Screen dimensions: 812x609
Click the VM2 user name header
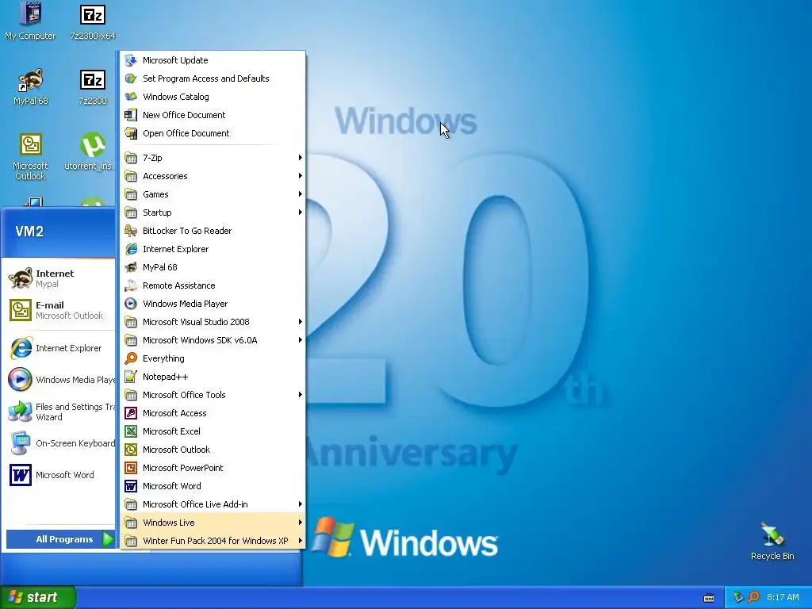[29, 232]
